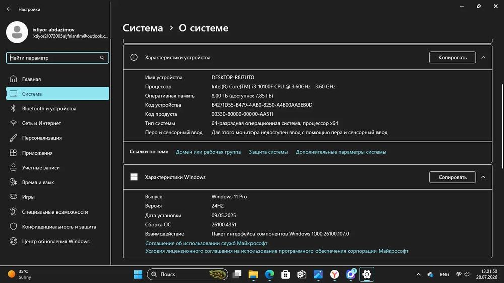
Task: Launch Yandex Browser from the taskbar
Action: coord(335,274)
